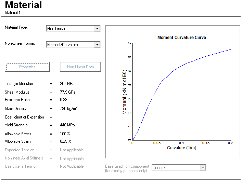This screenshot has width=242, height=181.
Task: Click the Allowable Strain value 0.25 %
Action: pyautogui.click(x=65, y=141)
